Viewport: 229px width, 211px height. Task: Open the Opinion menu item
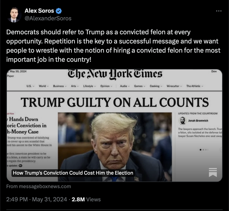point(106,86)
